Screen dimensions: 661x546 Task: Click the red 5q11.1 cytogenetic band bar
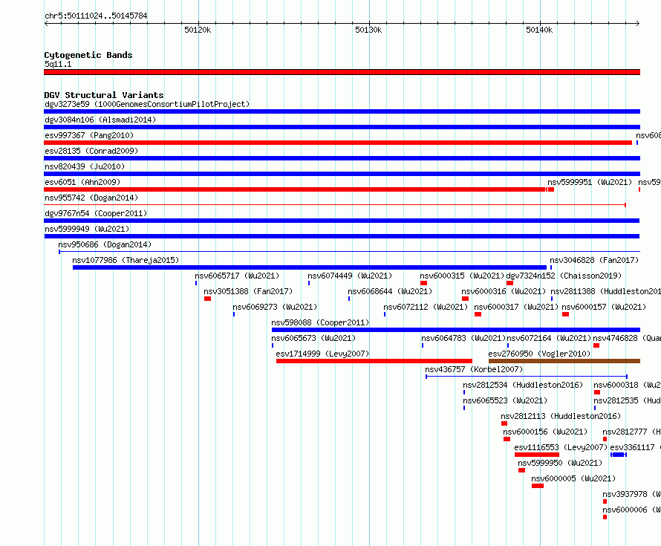[342, 72]
